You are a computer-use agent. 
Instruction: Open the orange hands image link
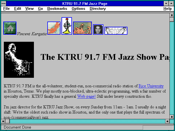pyautogui.click(x=54, y=28)
